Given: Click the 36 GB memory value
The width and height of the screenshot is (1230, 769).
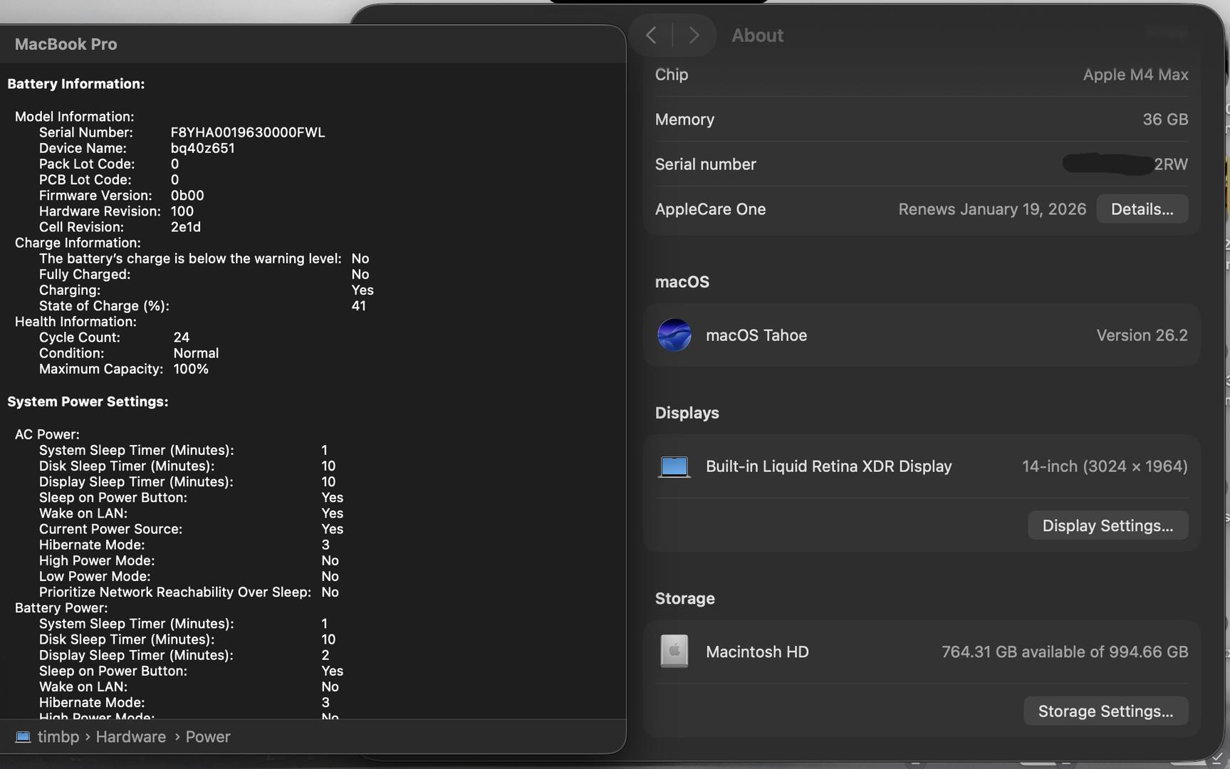Looking at the screenshot, I should point(1165,120).
